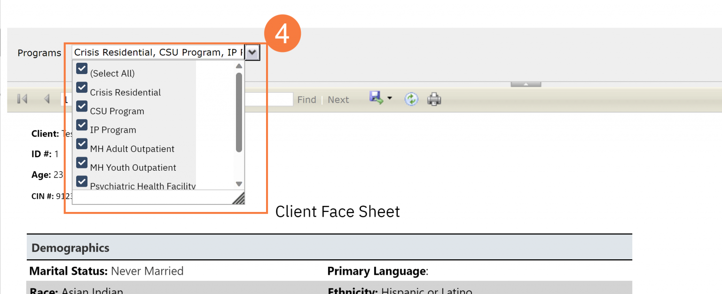Collapse the parameters panel arrow
This screenshot has width=722, height=294.
[x=525, y=84]
